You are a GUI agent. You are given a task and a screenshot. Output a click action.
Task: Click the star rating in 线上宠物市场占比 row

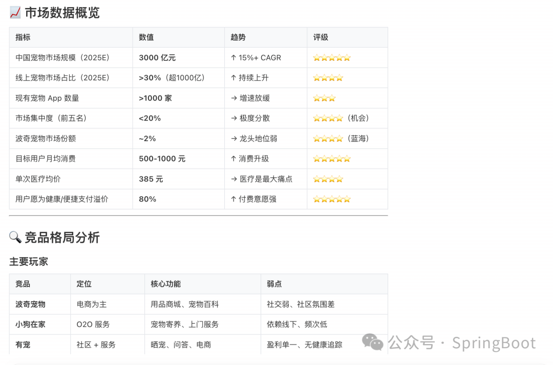328,78
